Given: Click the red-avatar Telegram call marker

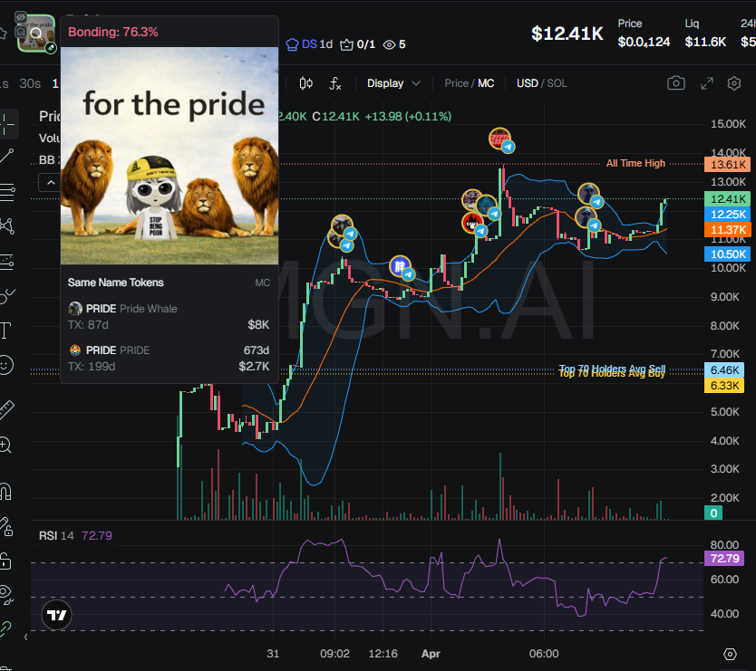Looking at the screenshot, I should pyautogui.click(x=474, y=225).
